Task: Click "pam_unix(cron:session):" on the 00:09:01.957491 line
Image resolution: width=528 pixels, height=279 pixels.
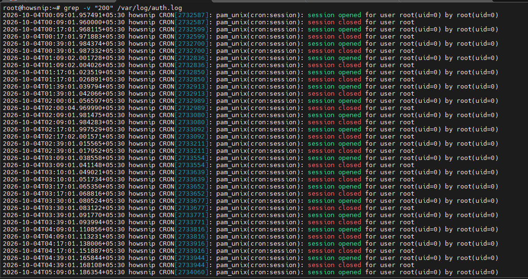Action: [260, 15]
